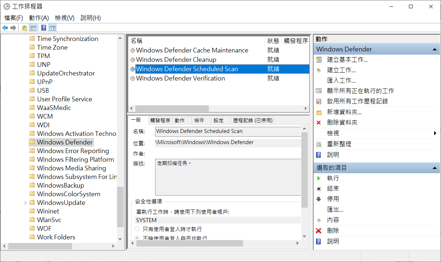Select Windows Defender Scheduled Scan row
Image resolution: width=441 pixels, height=262 pixels.
[x=219, y=69]
